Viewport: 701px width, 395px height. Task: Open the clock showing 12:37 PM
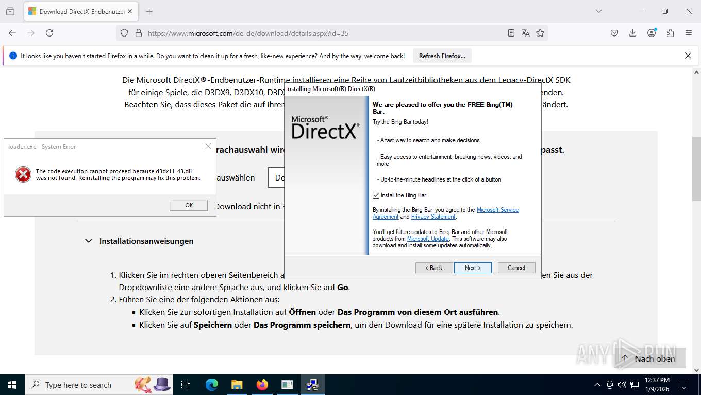pyautogui.click(x=657, y=385)
